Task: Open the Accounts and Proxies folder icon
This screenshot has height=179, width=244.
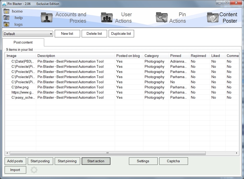Action: point(46,18)
